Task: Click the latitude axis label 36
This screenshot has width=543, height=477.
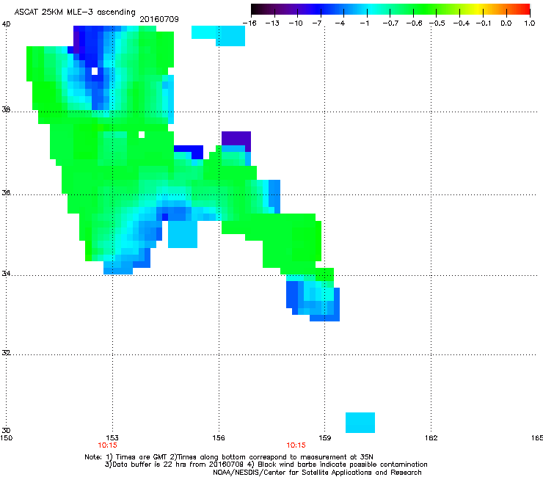Action: pos(6,192)
